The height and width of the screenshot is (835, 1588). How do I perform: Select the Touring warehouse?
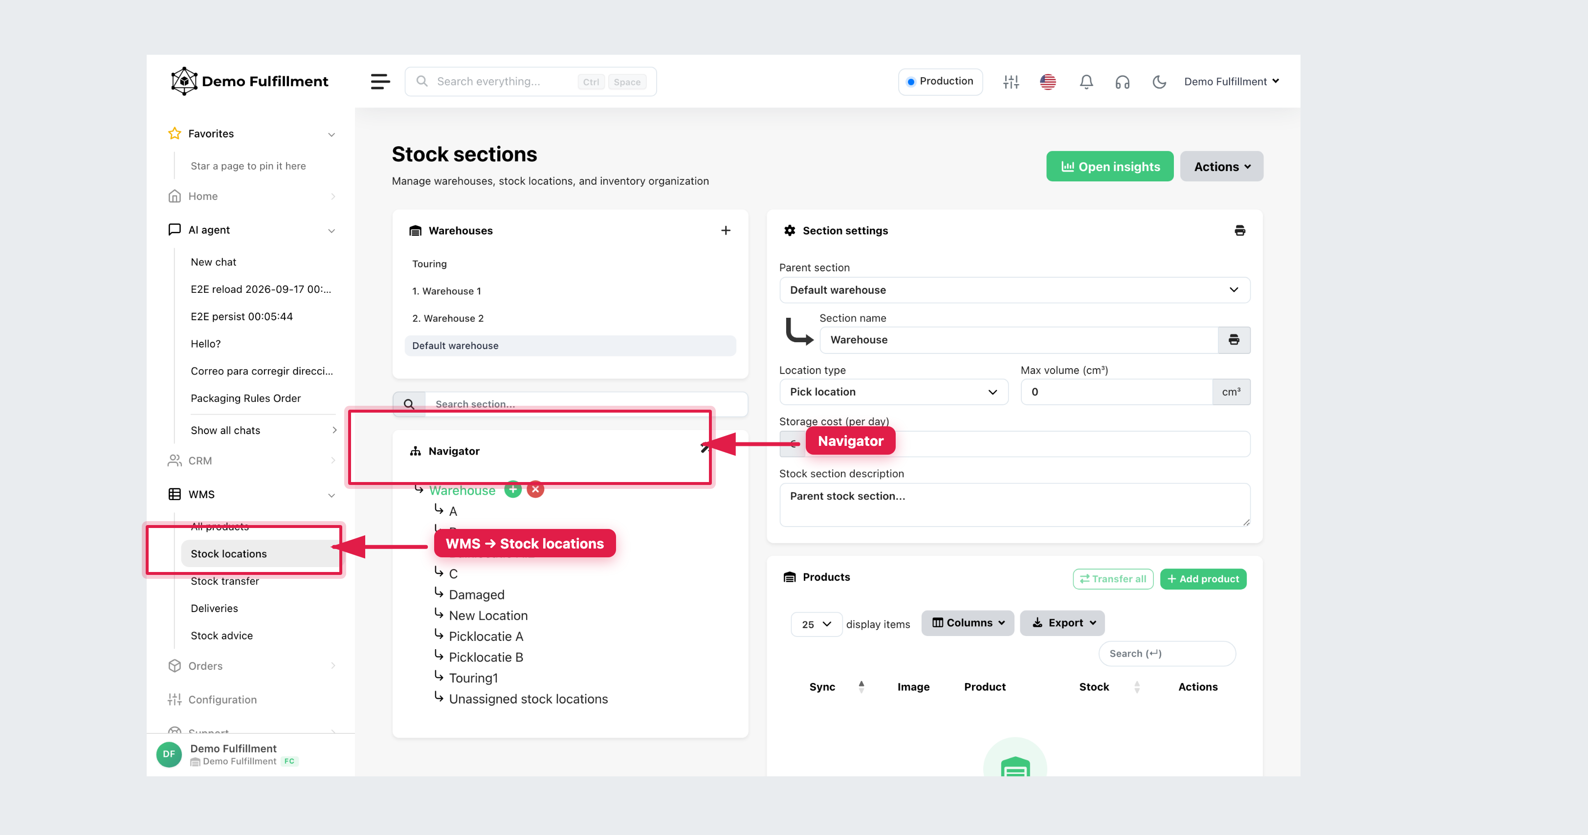coord(429,264)
